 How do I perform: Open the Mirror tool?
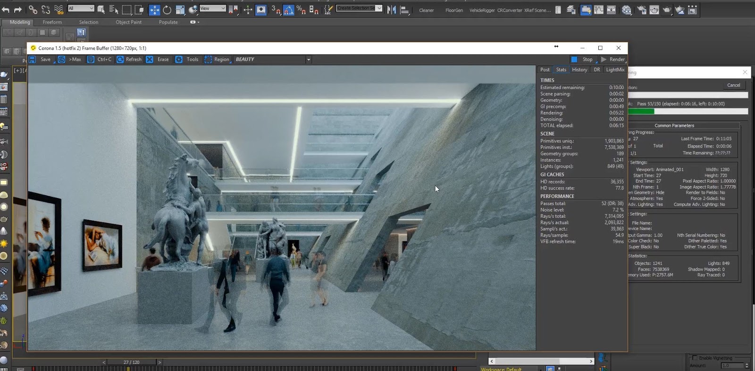(x=391, y=10)
